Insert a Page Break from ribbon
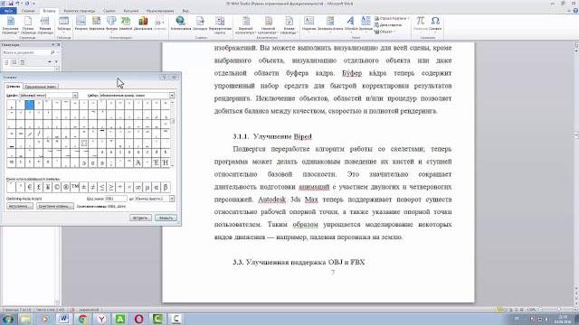Image resolution: width=579 pixels, height=325 pixels. (x=45, y=25)
